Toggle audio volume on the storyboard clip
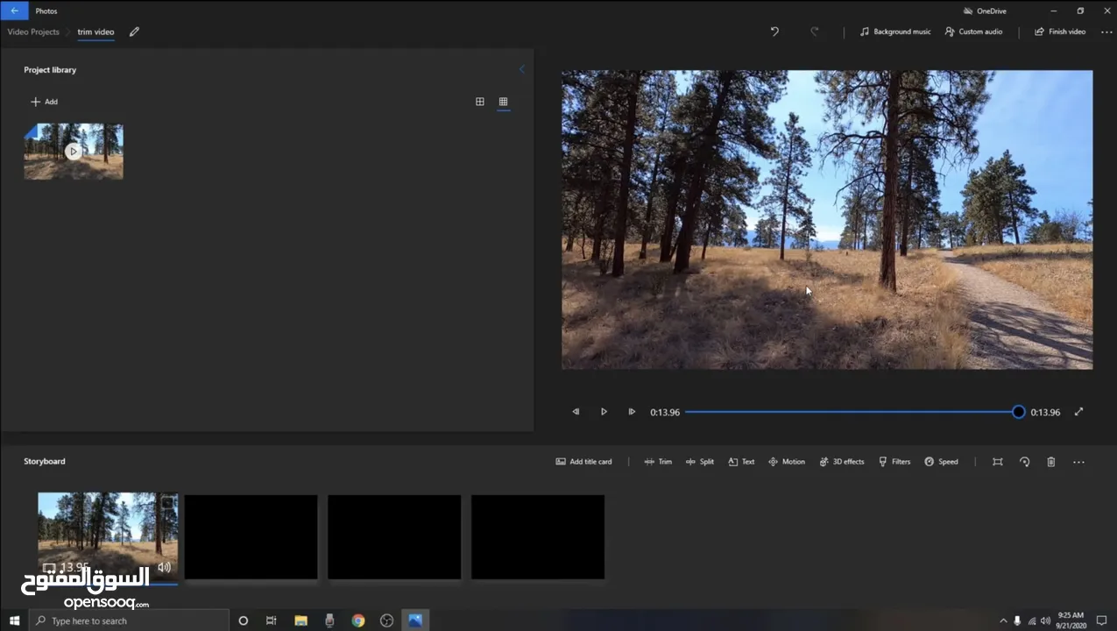The image size is (1117, 631). (164, 567)
